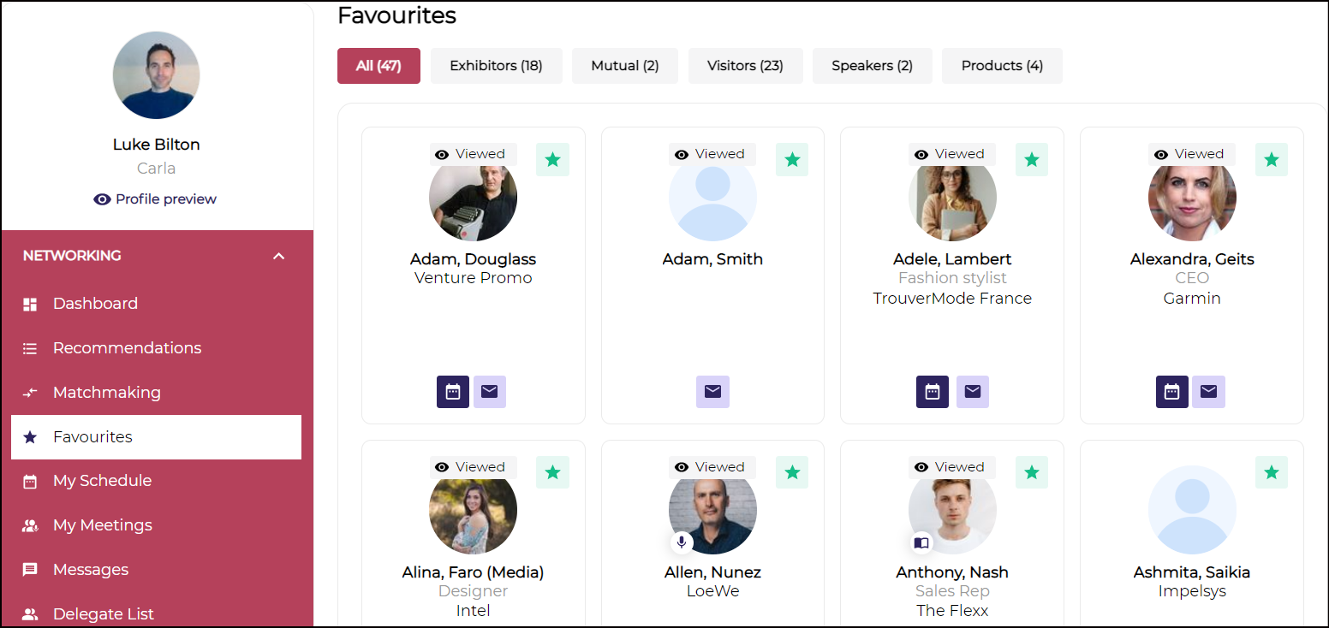Switch to the Products (4) tab

click(1002, 66)
